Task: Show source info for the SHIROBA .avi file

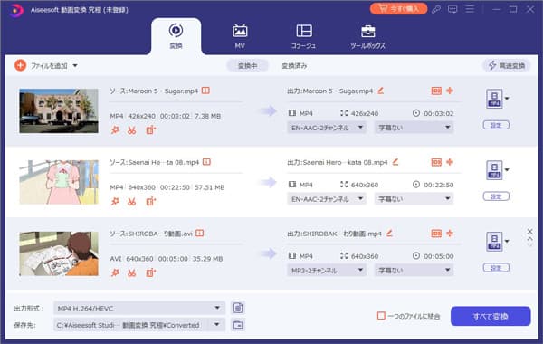Action: tap(200, 234)
